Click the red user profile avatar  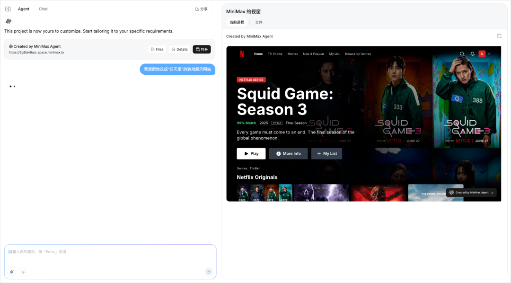tap(482, 54)
